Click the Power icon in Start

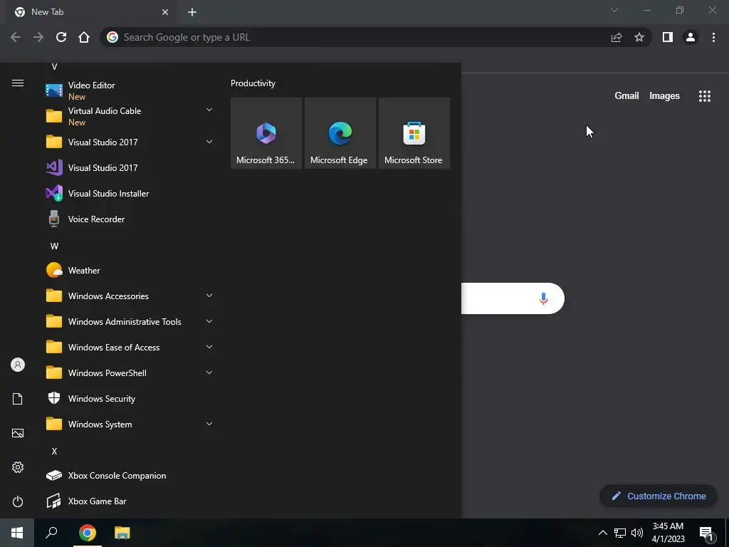click(18, 501)
